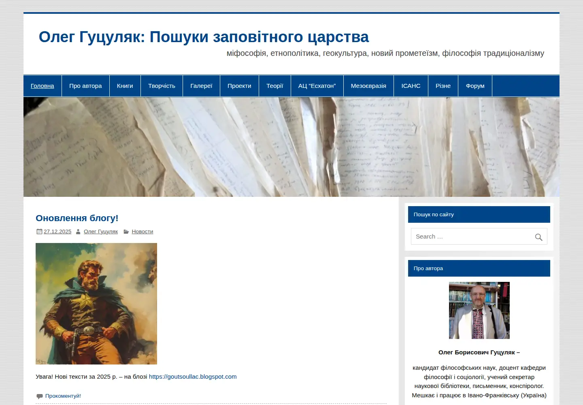Click the manuscript papers header banner

(291, 147)
